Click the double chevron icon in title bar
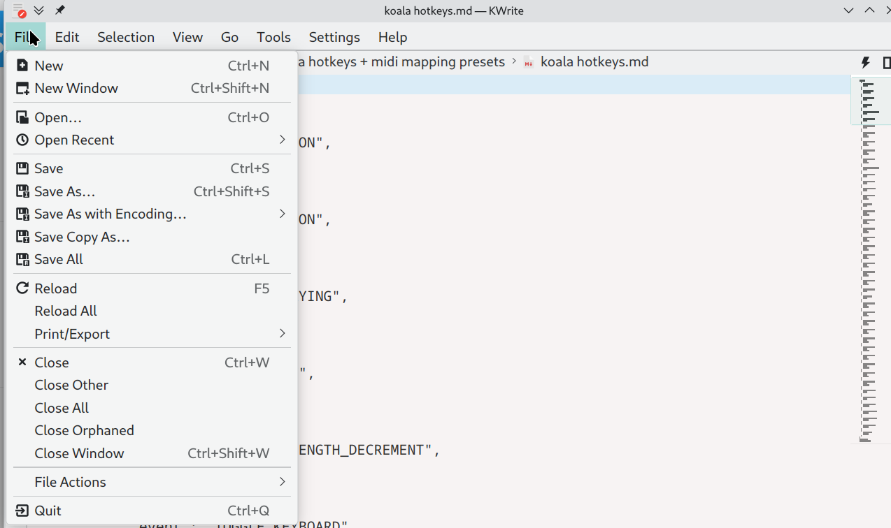The image size is (891, 528). click(39, 10)
